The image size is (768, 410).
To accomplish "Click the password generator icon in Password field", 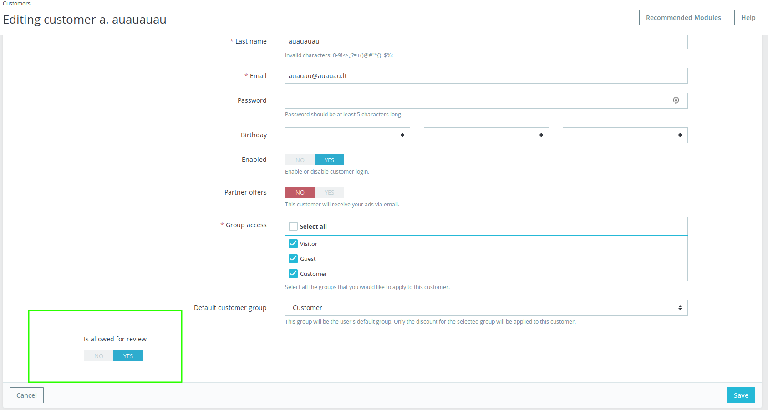I will 676,100.
